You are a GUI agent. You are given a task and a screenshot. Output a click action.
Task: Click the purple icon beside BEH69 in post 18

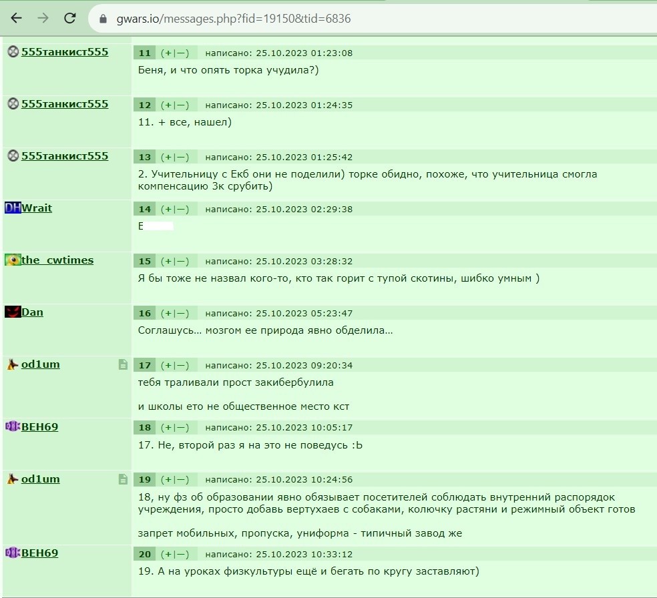click(13, 426)
